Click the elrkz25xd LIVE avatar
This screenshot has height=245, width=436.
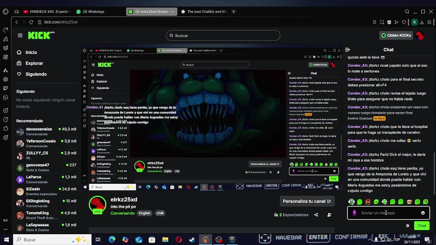[x=97, y=205]
